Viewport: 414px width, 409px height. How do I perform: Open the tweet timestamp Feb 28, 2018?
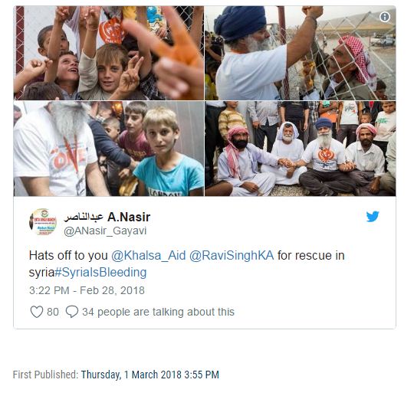[x=87, y=290]
